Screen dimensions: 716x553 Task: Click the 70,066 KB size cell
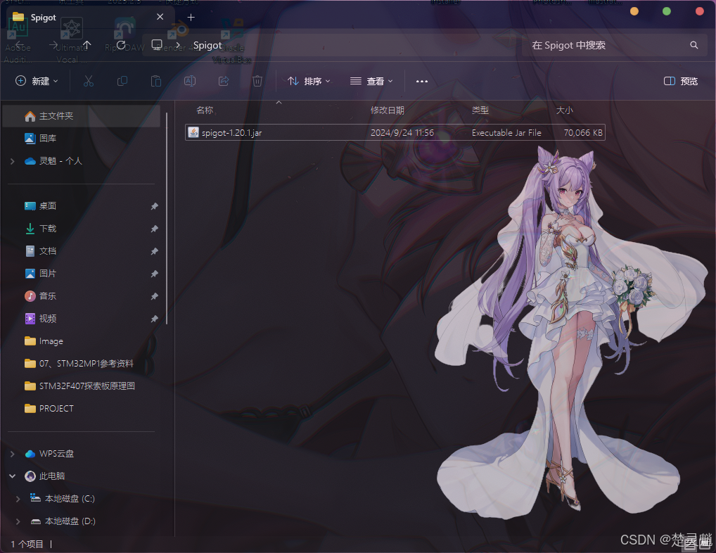click(583, 133)
